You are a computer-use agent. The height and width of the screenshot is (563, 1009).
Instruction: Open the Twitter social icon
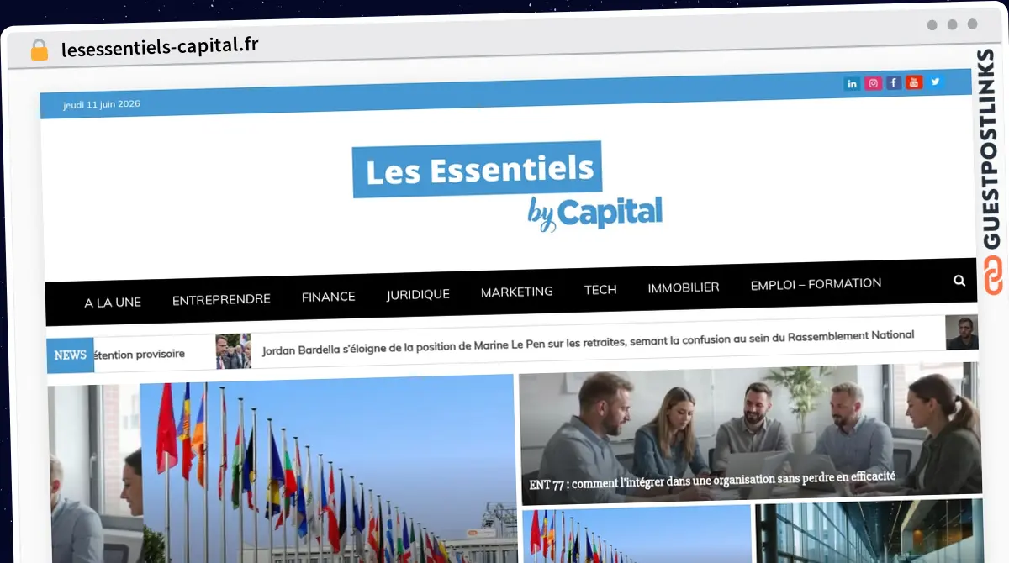point(934,82)
